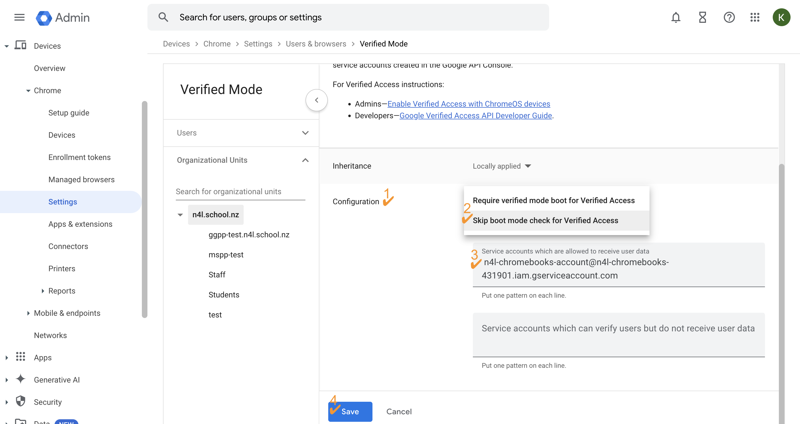Open Apps & extensions in the sidebar

click(80, 224)
